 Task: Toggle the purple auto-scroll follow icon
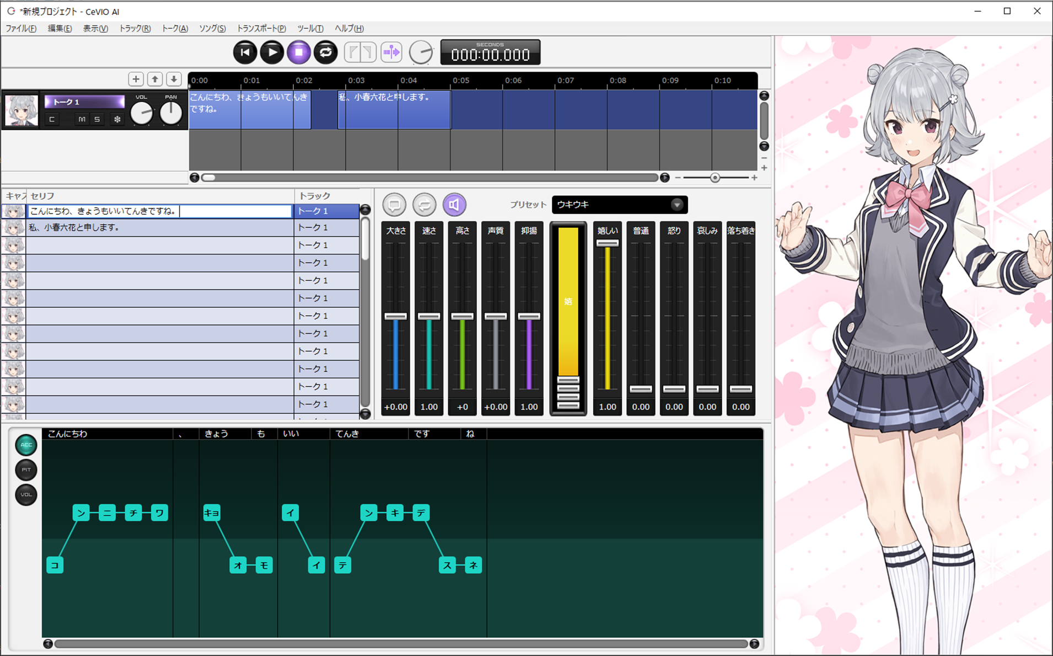tap(391, 52)
